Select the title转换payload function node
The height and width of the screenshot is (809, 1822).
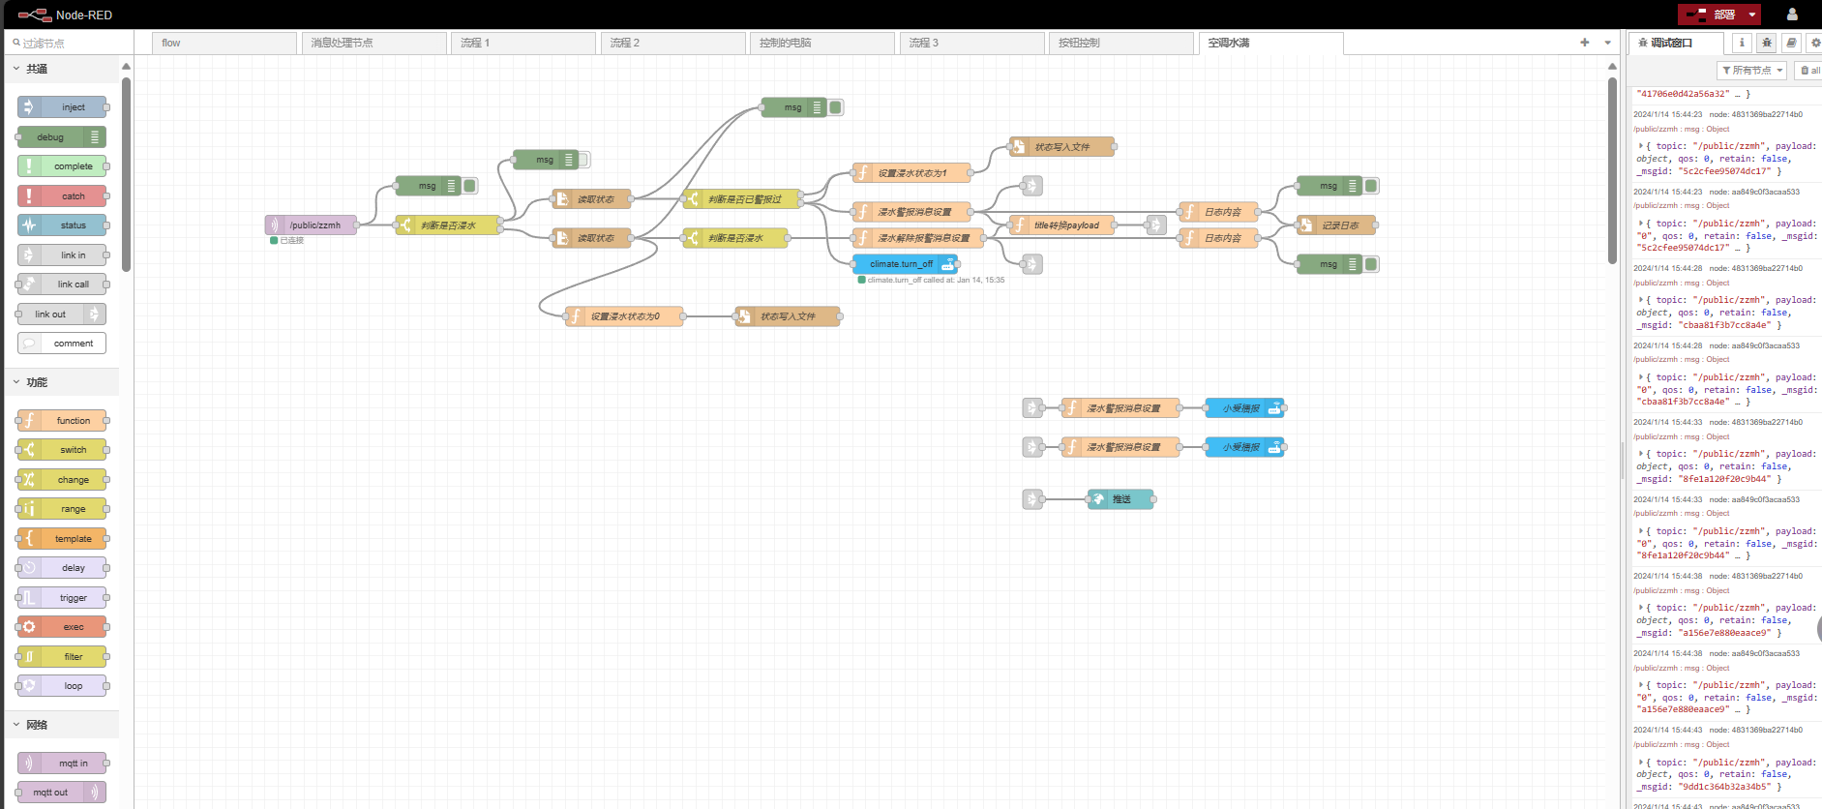pos(1061,225)
